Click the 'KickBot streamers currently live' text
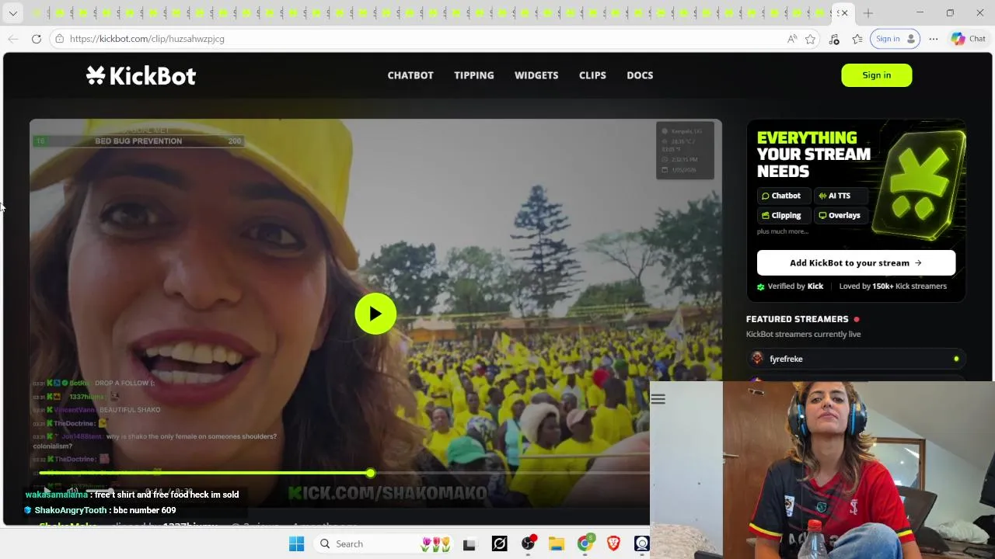The height and width of the screenshot is (559, 995). (x=803, y=335)
